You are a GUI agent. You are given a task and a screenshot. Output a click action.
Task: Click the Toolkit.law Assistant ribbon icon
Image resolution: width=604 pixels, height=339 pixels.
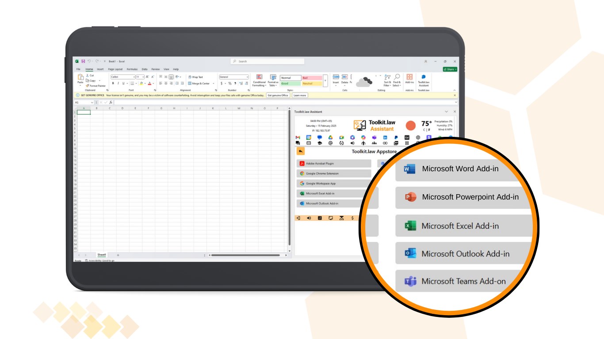click(x=424, y=80)
